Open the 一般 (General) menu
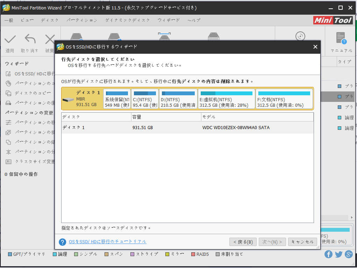 [x=9, y=20]
